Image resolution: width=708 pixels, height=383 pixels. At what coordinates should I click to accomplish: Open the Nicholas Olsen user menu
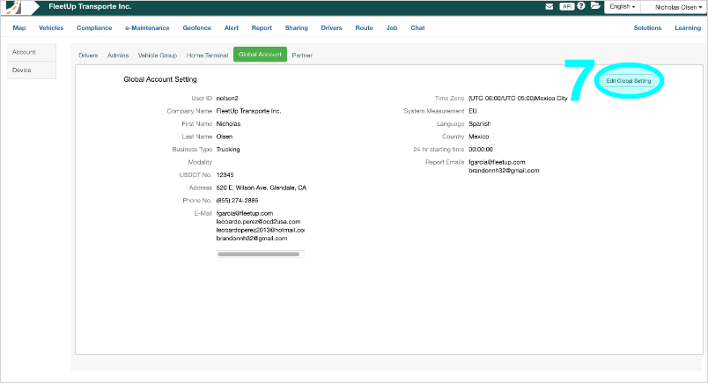pos(678,7)
